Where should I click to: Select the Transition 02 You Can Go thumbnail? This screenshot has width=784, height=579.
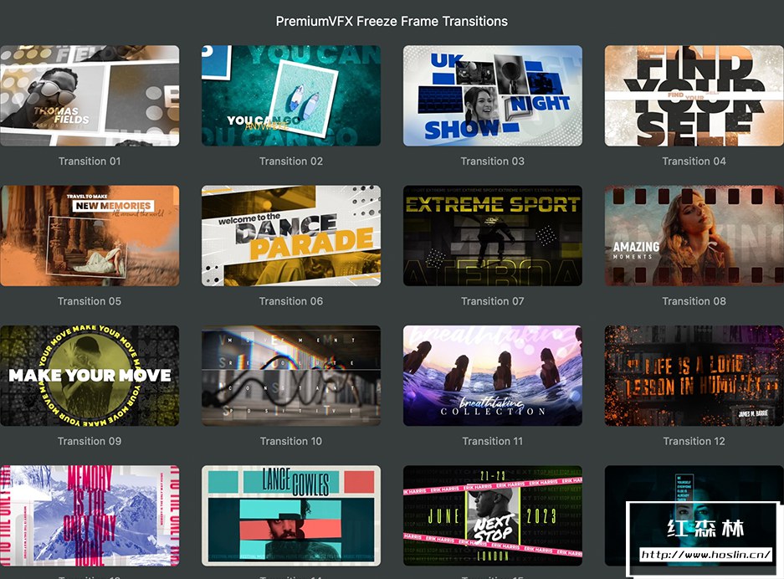click(x=291, y=96)
